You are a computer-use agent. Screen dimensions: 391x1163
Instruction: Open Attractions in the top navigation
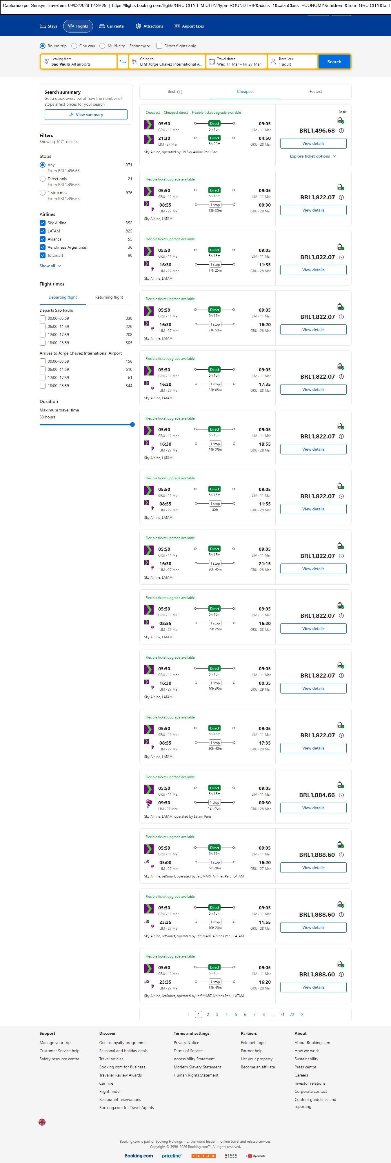pos(149,26)
